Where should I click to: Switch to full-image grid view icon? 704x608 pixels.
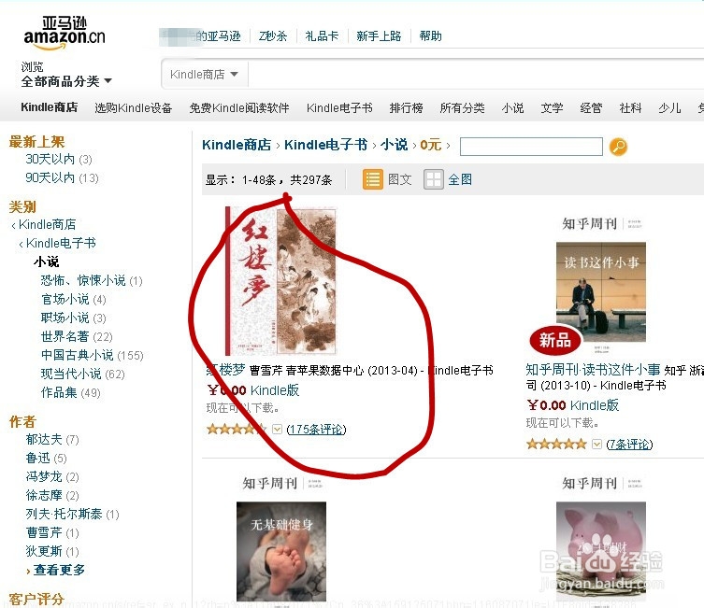point(433,179)
